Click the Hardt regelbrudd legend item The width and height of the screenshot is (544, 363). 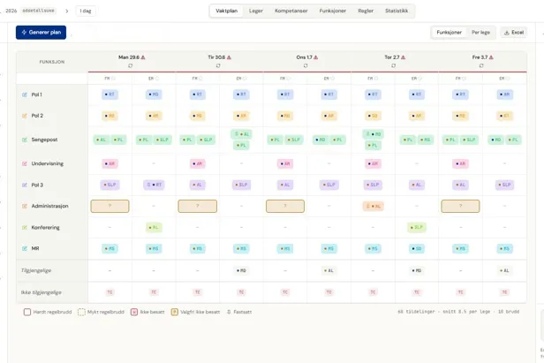(48, 312)
